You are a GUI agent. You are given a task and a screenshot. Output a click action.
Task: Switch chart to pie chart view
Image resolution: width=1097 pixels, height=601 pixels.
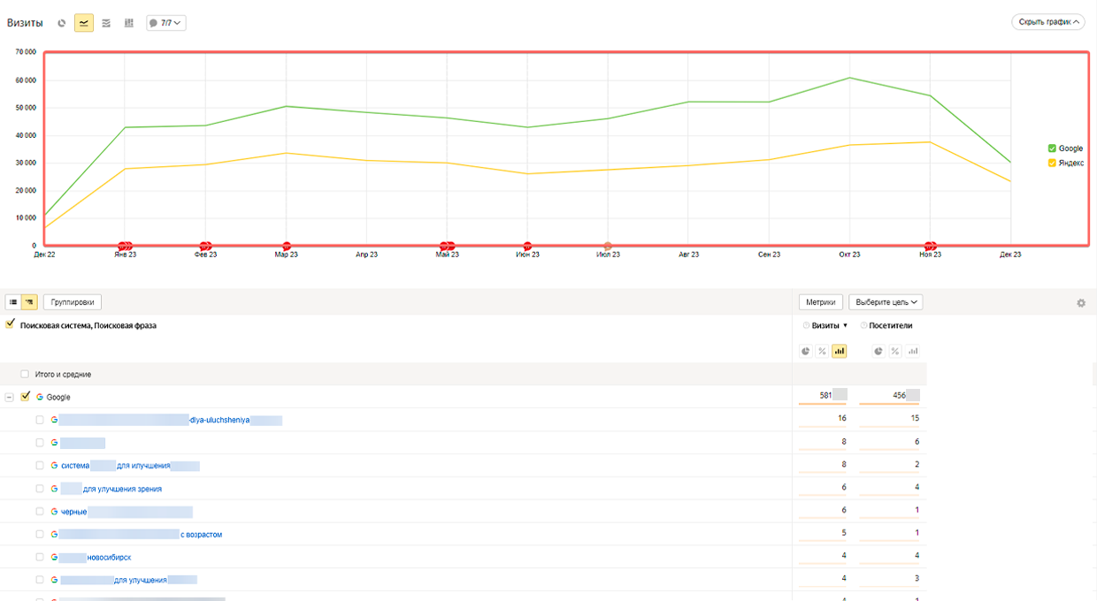[62, 23]
